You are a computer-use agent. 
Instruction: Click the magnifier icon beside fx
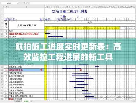[24, 3]
